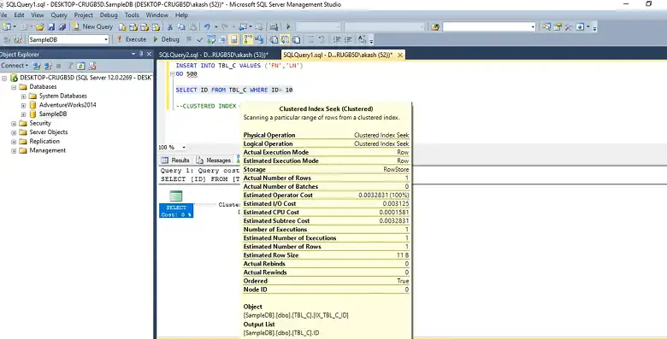
Task: Open the Help menu
Action: [x=181, y=15]
